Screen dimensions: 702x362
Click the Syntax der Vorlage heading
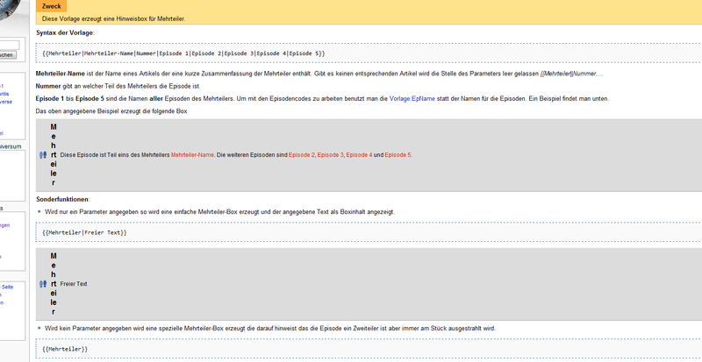click(65, 32)
